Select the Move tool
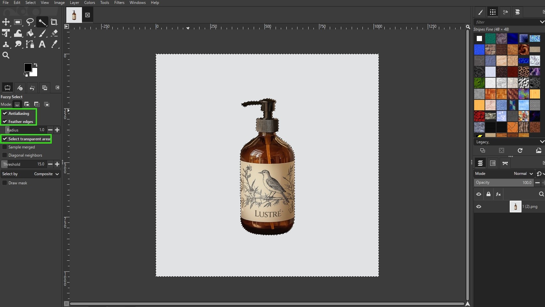This screenshot has width=545, height=307. pos(6,22)
